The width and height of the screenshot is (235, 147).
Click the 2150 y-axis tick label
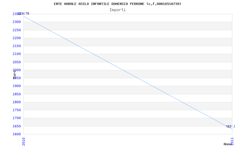point(17,46)
